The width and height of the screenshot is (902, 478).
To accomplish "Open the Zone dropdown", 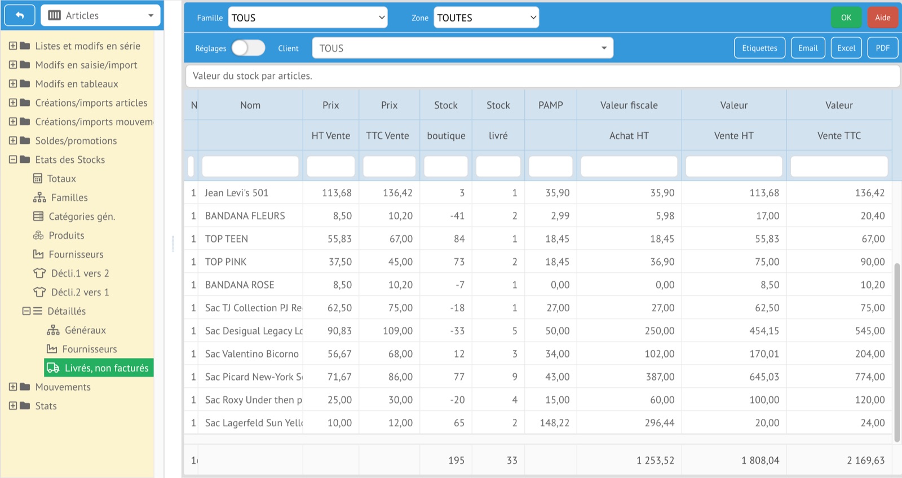I will click(x=486, y=17).
